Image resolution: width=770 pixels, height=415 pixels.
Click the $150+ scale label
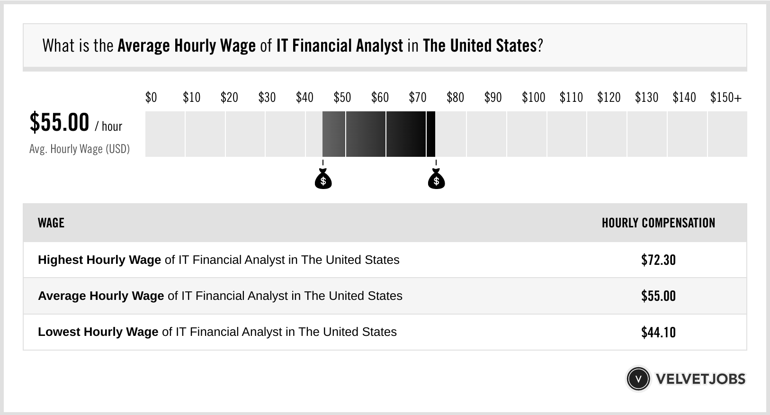tap(725, 98)
